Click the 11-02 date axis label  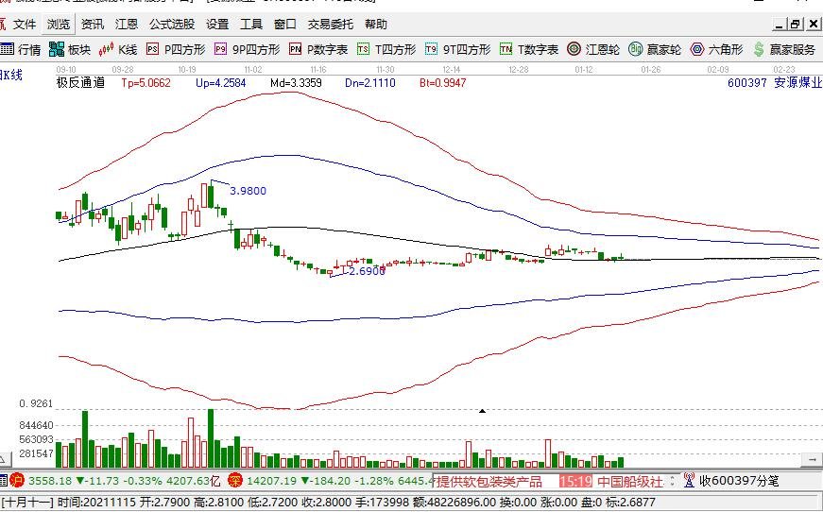coord(253,69)
